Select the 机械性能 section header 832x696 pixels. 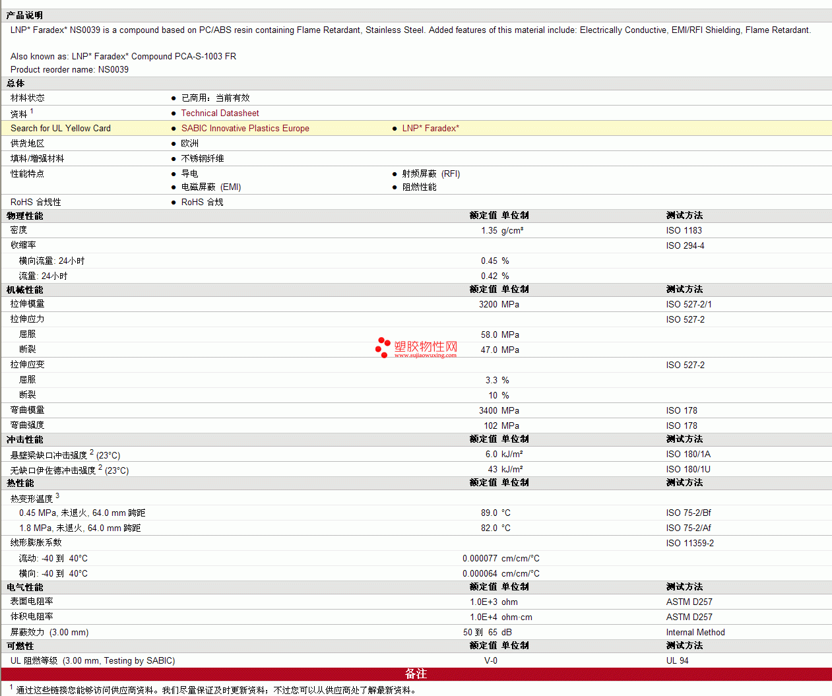click(24, 290)
